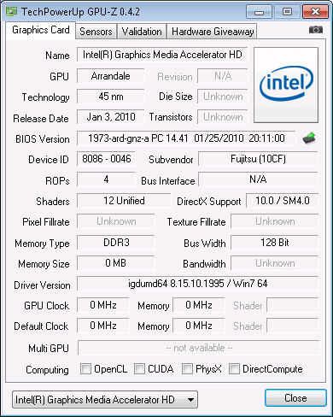Viewport: 333px width, 417px height.
Task: Click the Memory Type field DDR3
Action: tap(116, 243)
